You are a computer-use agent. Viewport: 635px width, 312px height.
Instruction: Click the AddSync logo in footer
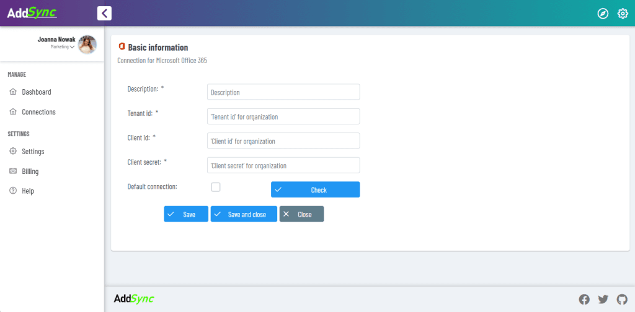[134, 298]
